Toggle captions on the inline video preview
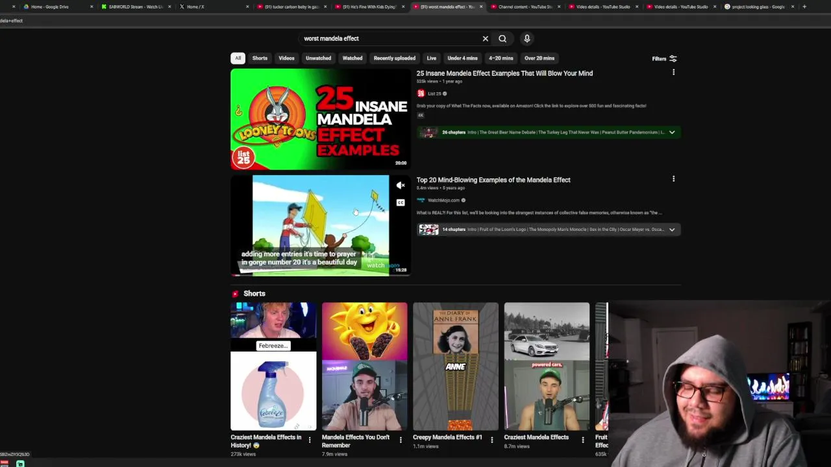 (401, 203)
